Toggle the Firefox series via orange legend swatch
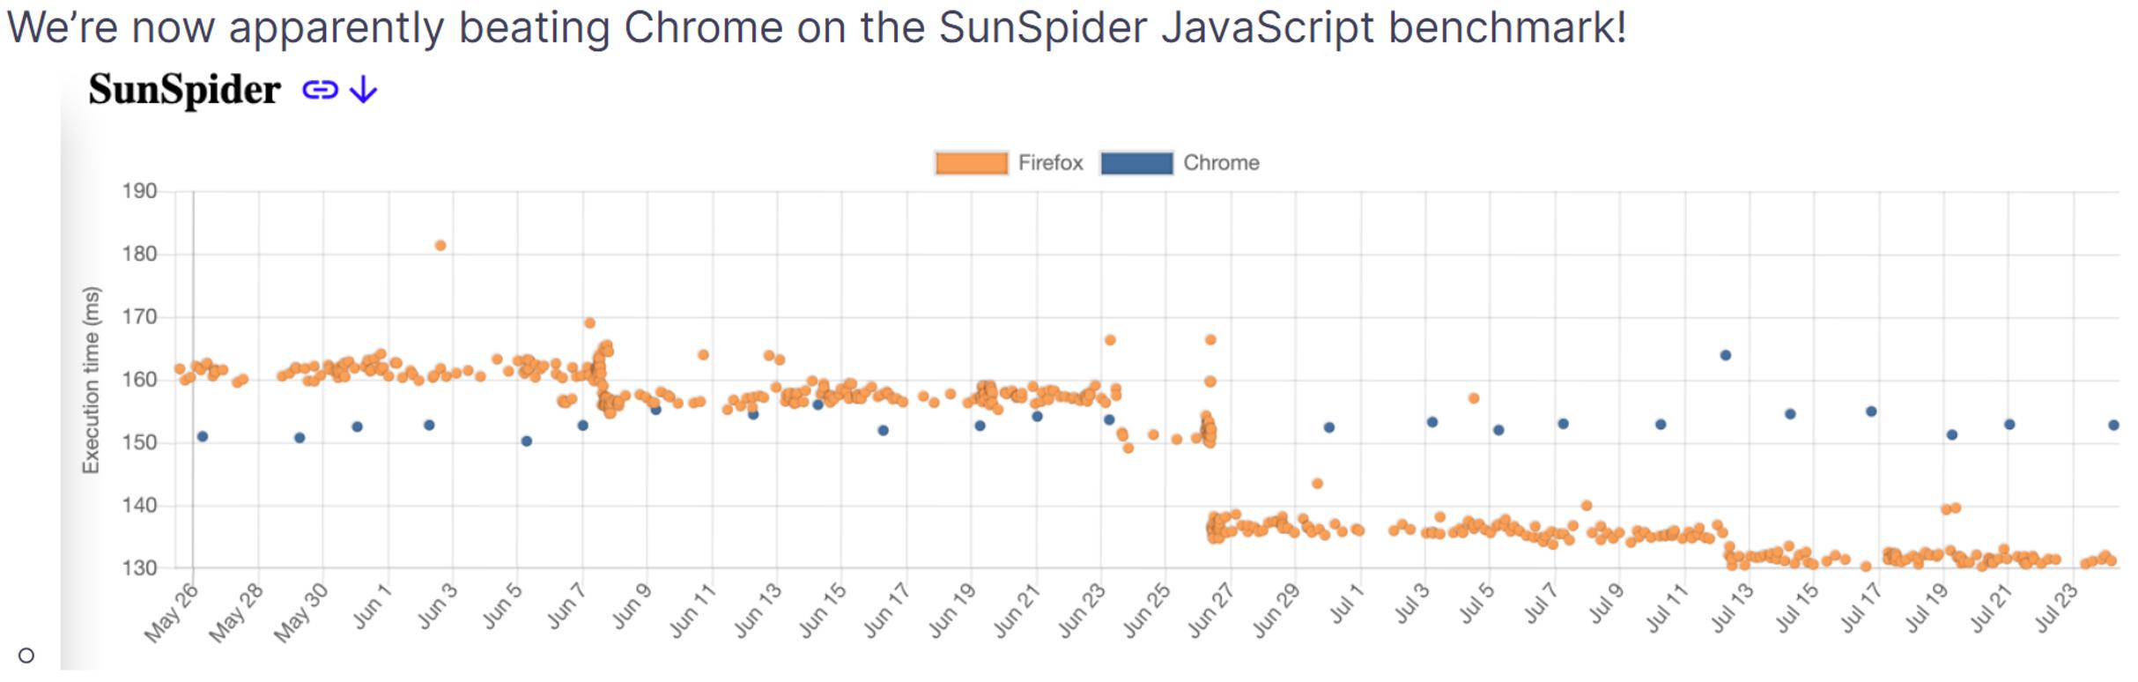 click(x=971, y=163)
